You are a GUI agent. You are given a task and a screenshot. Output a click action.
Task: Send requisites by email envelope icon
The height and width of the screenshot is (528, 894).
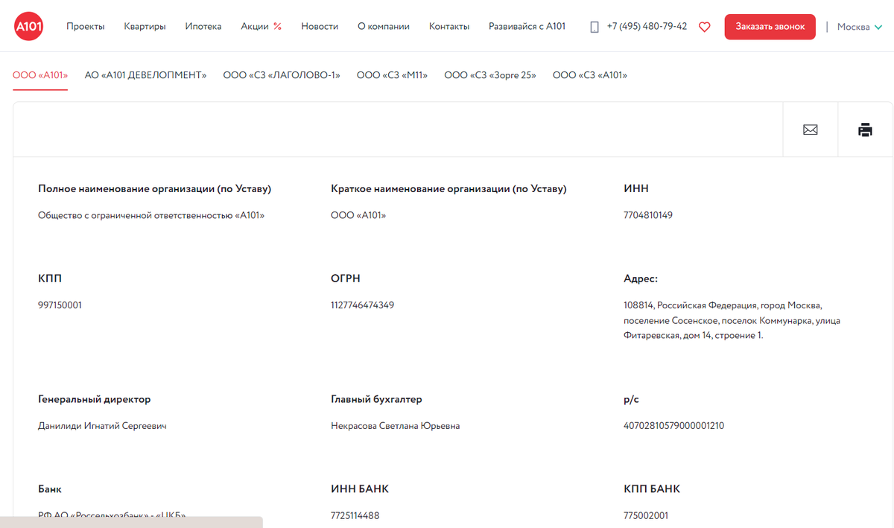pyautogui.click(x=811, y=130)
